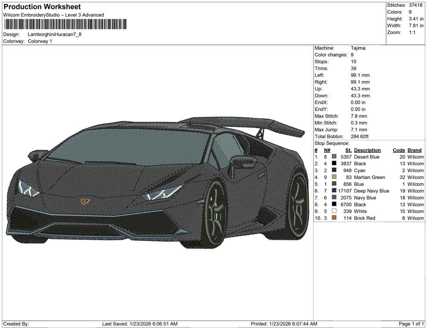
Task: Click the St. column header
Action: click(348, 150)
